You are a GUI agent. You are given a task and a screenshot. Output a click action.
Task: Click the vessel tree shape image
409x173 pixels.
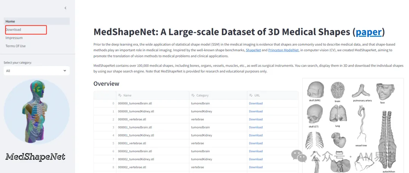click(361, 124)
